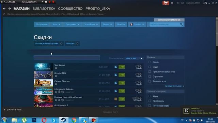
Task: Click trading cards icon on Intergalactic Bubbles row
Action: [116, 91]
